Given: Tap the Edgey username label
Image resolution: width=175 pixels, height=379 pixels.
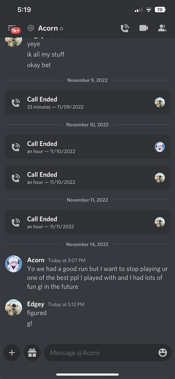Looking at the screenshot, I should point(35,304).
